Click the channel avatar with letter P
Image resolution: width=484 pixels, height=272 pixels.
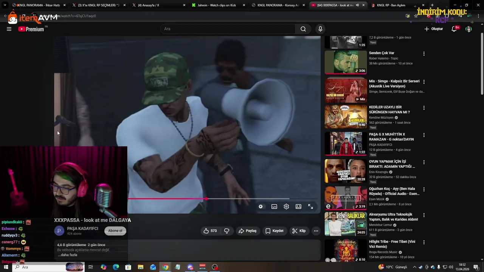59,231
